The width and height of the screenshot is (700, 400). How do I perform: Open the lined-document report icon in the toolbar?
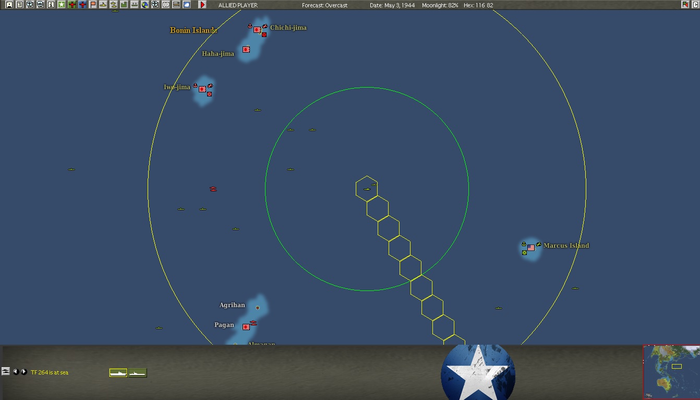[x=20, y=5]
